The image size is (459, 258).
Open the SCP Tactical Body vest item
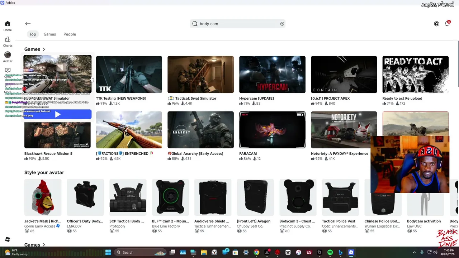pyautogui.click(x=128, y=197)
